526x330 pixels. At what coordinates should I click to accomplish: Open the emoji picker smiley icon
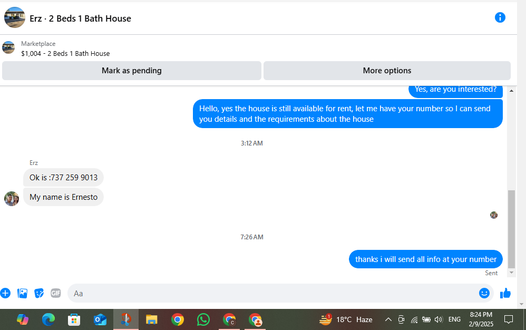[484, 293]
